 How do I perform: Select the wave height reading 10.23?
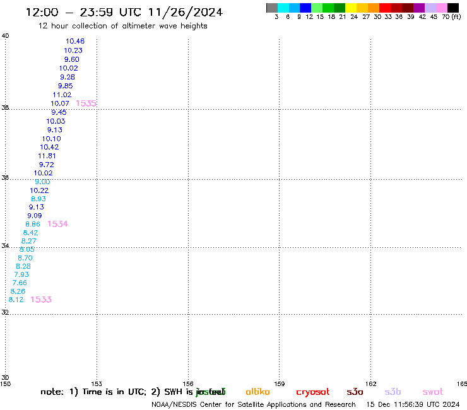pyautogui.click(x=73, y=50)
